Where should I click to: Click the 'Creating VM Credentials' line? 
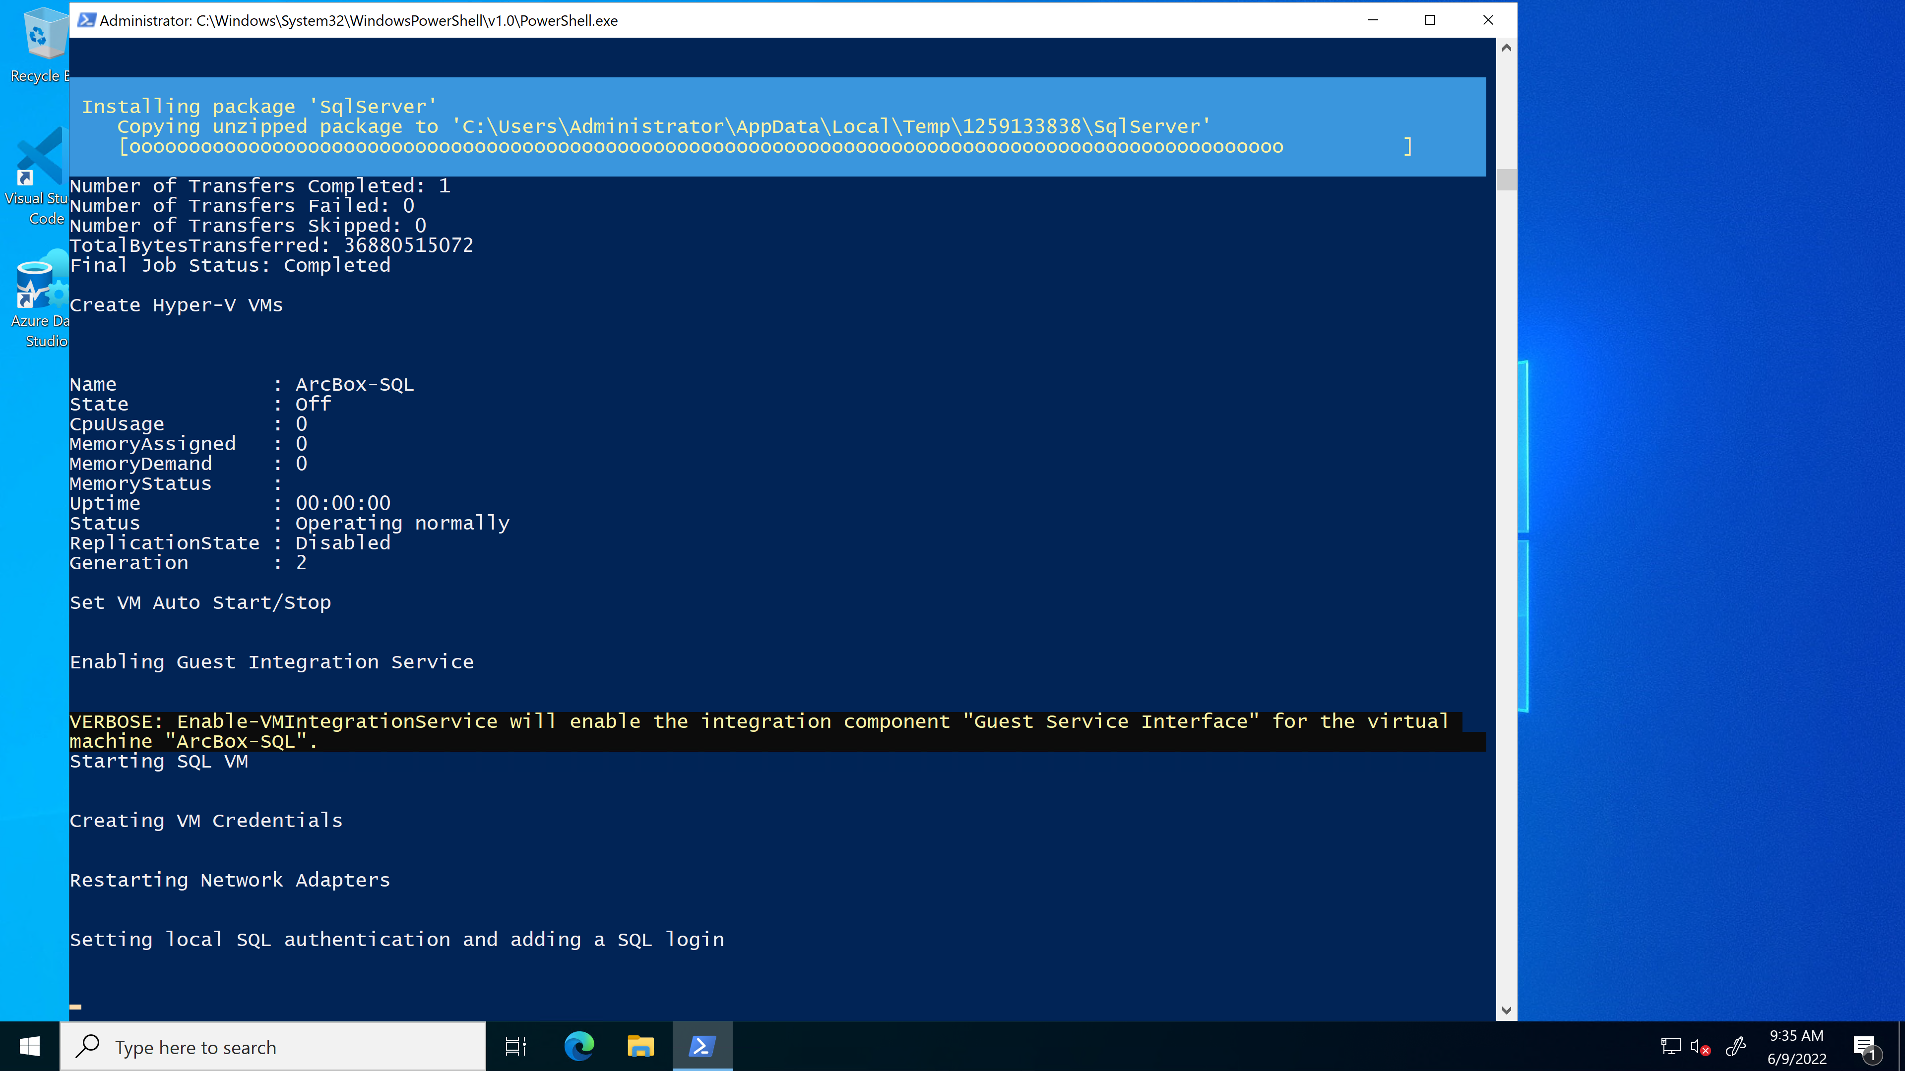pos(205,821)
